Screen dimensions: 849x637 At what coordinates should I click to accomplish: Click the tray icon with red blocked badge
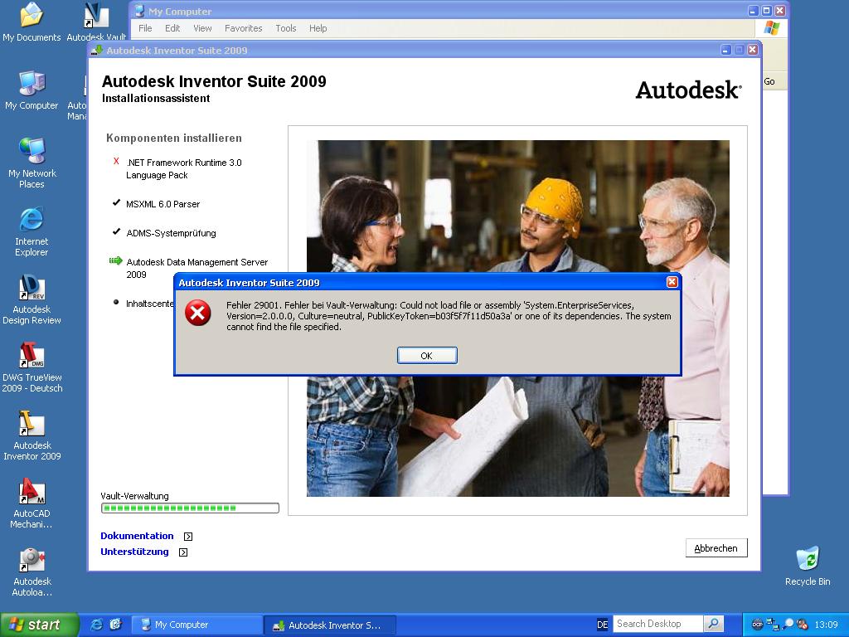(x=803, y=625)
